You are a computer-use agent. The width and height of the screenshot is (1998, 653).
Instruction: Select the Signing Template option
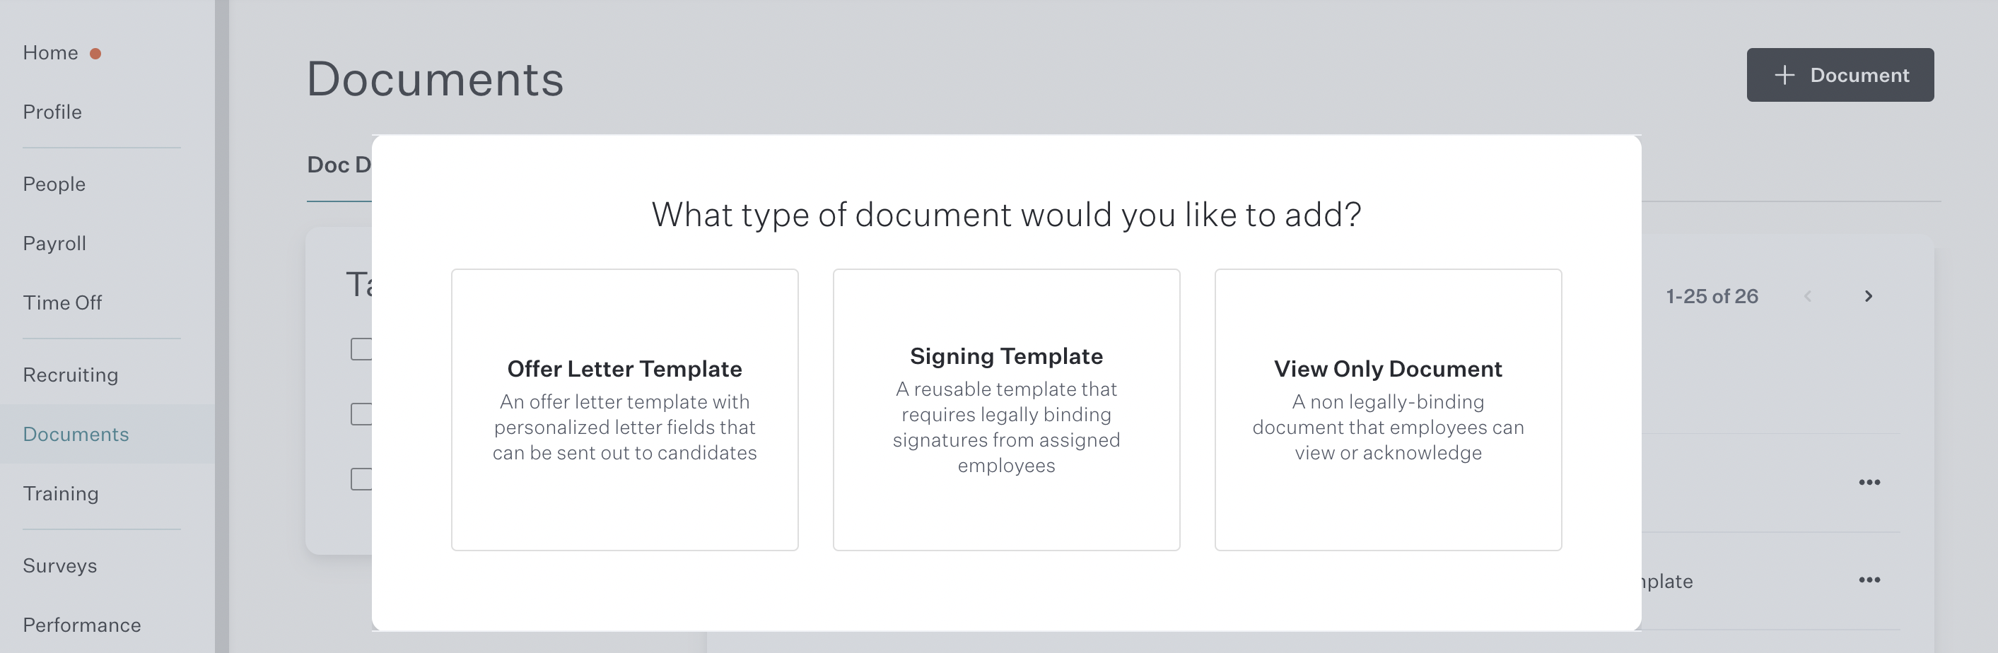coord(1006,409)
